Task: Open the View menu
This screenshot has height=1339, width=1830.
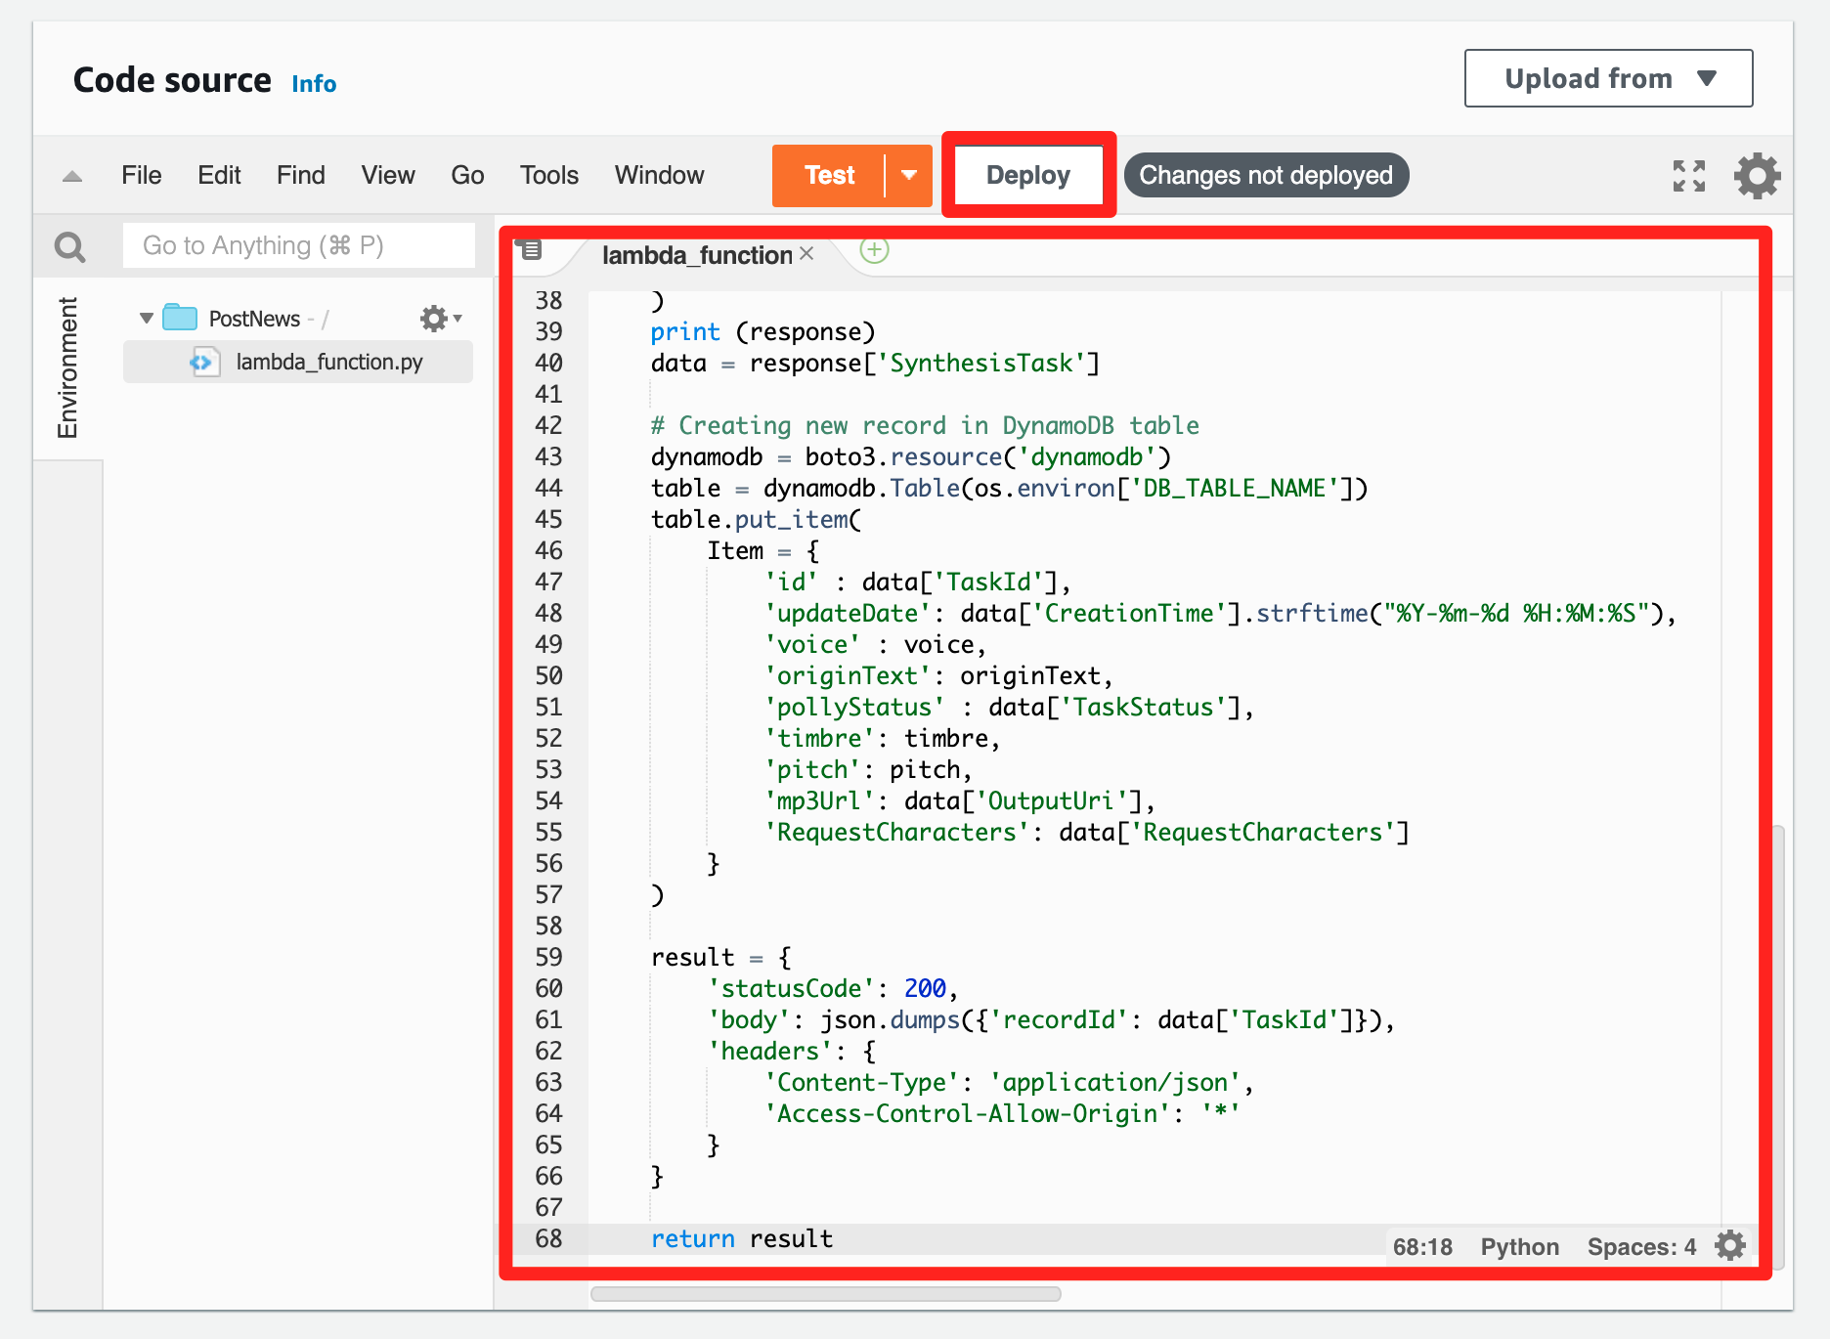Action: 388,175
